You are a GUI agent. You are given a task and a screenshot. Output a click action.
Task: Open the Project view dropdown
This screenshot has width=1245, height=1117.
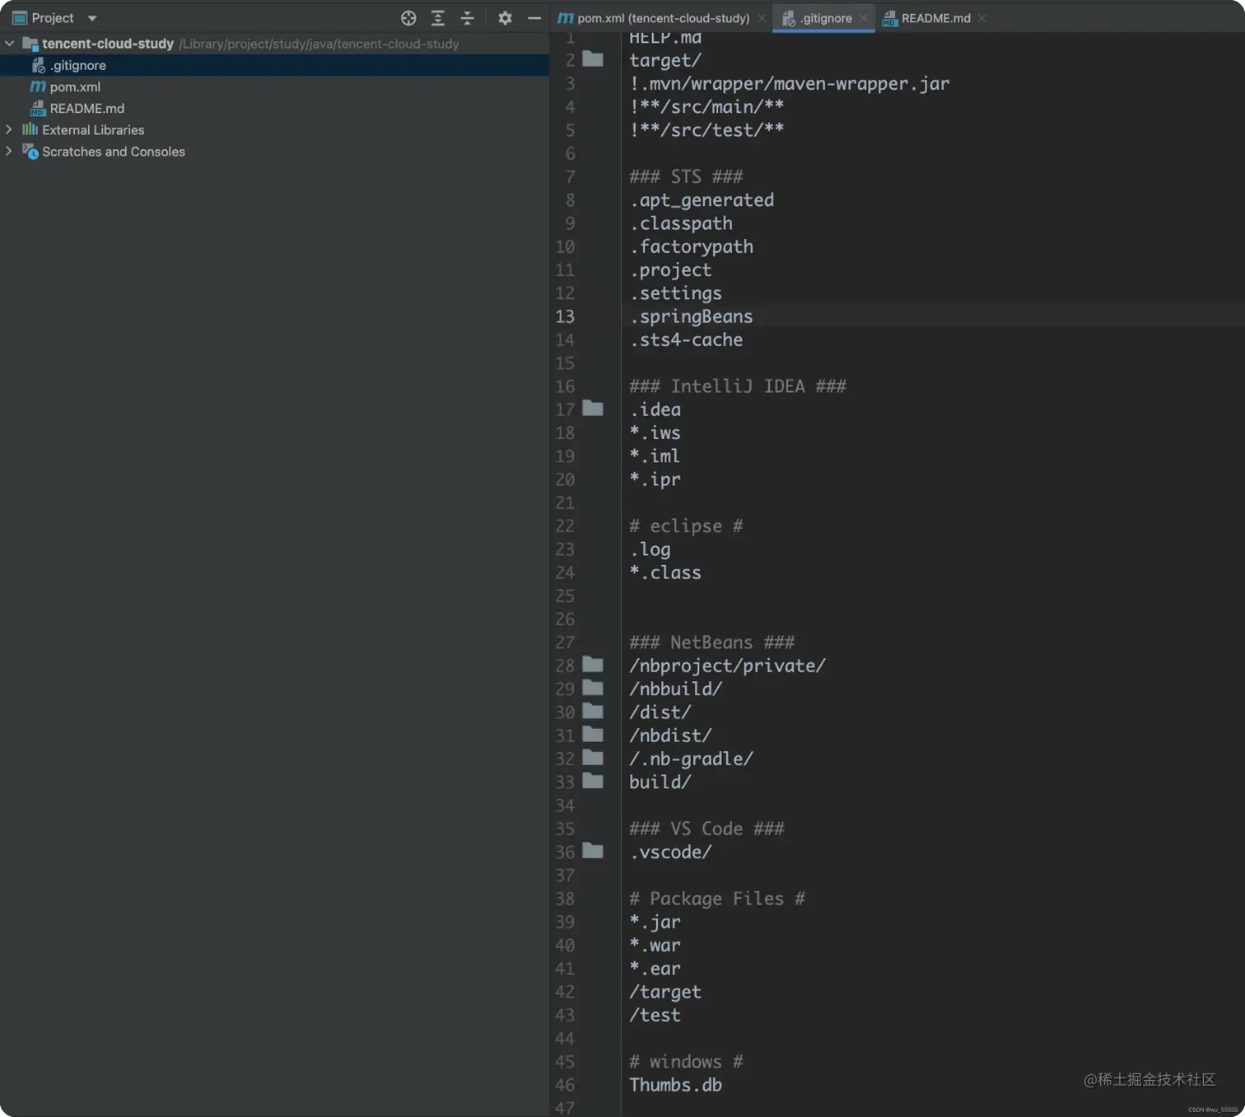91,18
